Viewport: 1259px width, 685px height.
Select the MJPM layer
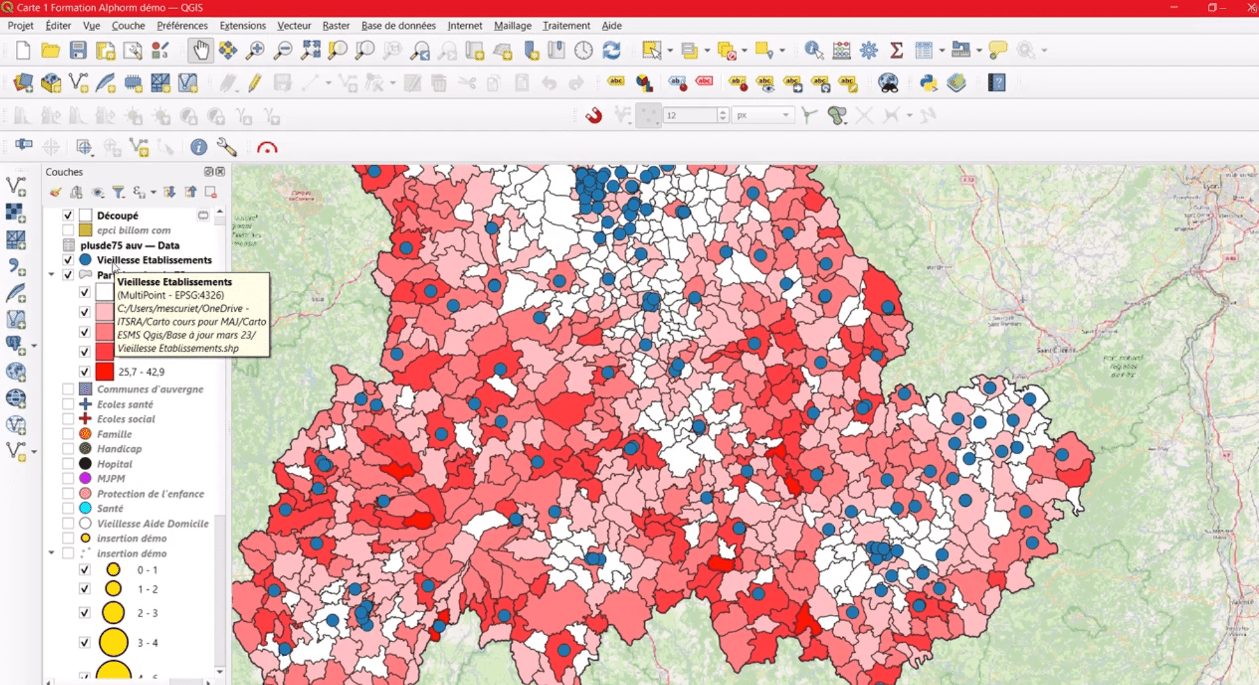111,478
